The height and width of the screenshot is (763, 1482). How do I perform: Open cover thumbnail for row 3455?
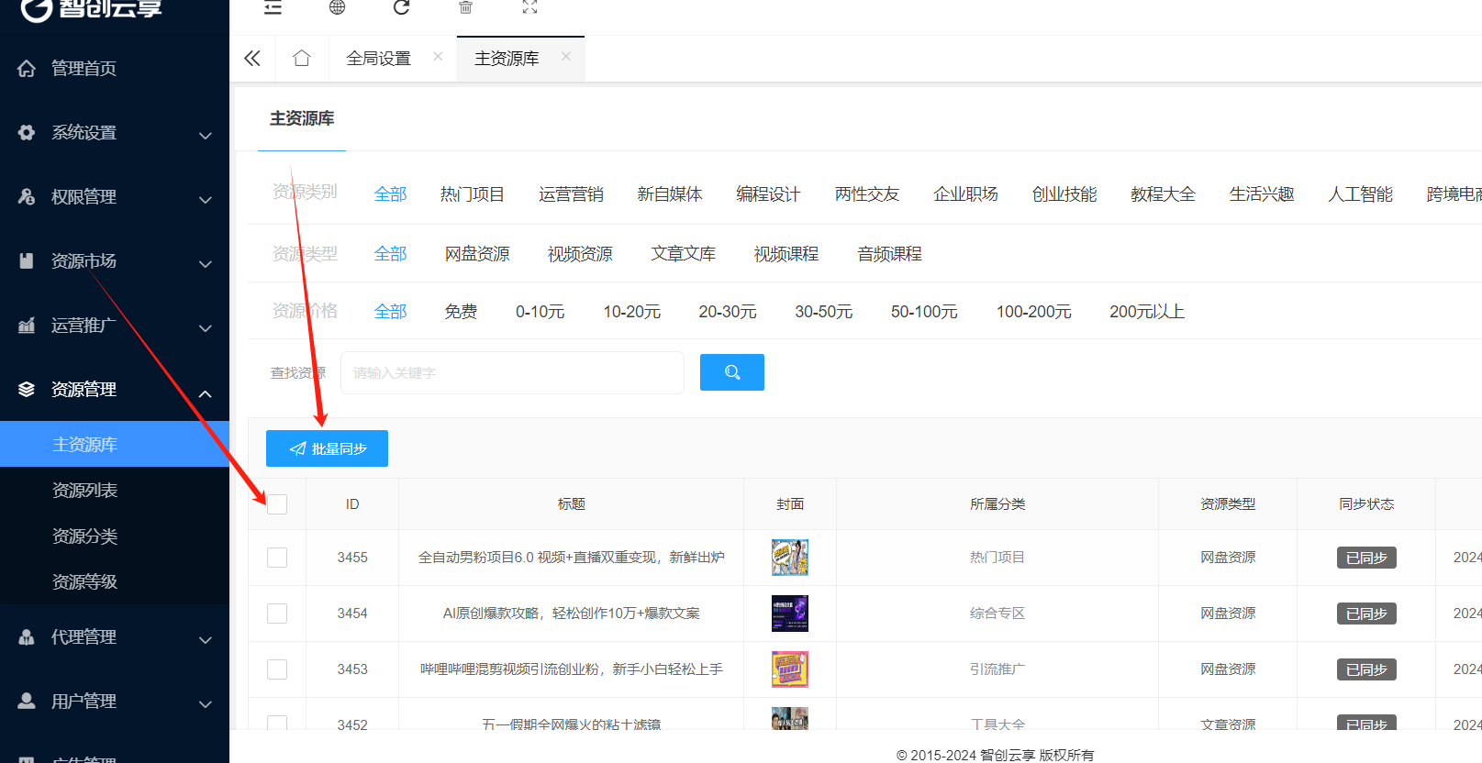(x=790, y=558)
